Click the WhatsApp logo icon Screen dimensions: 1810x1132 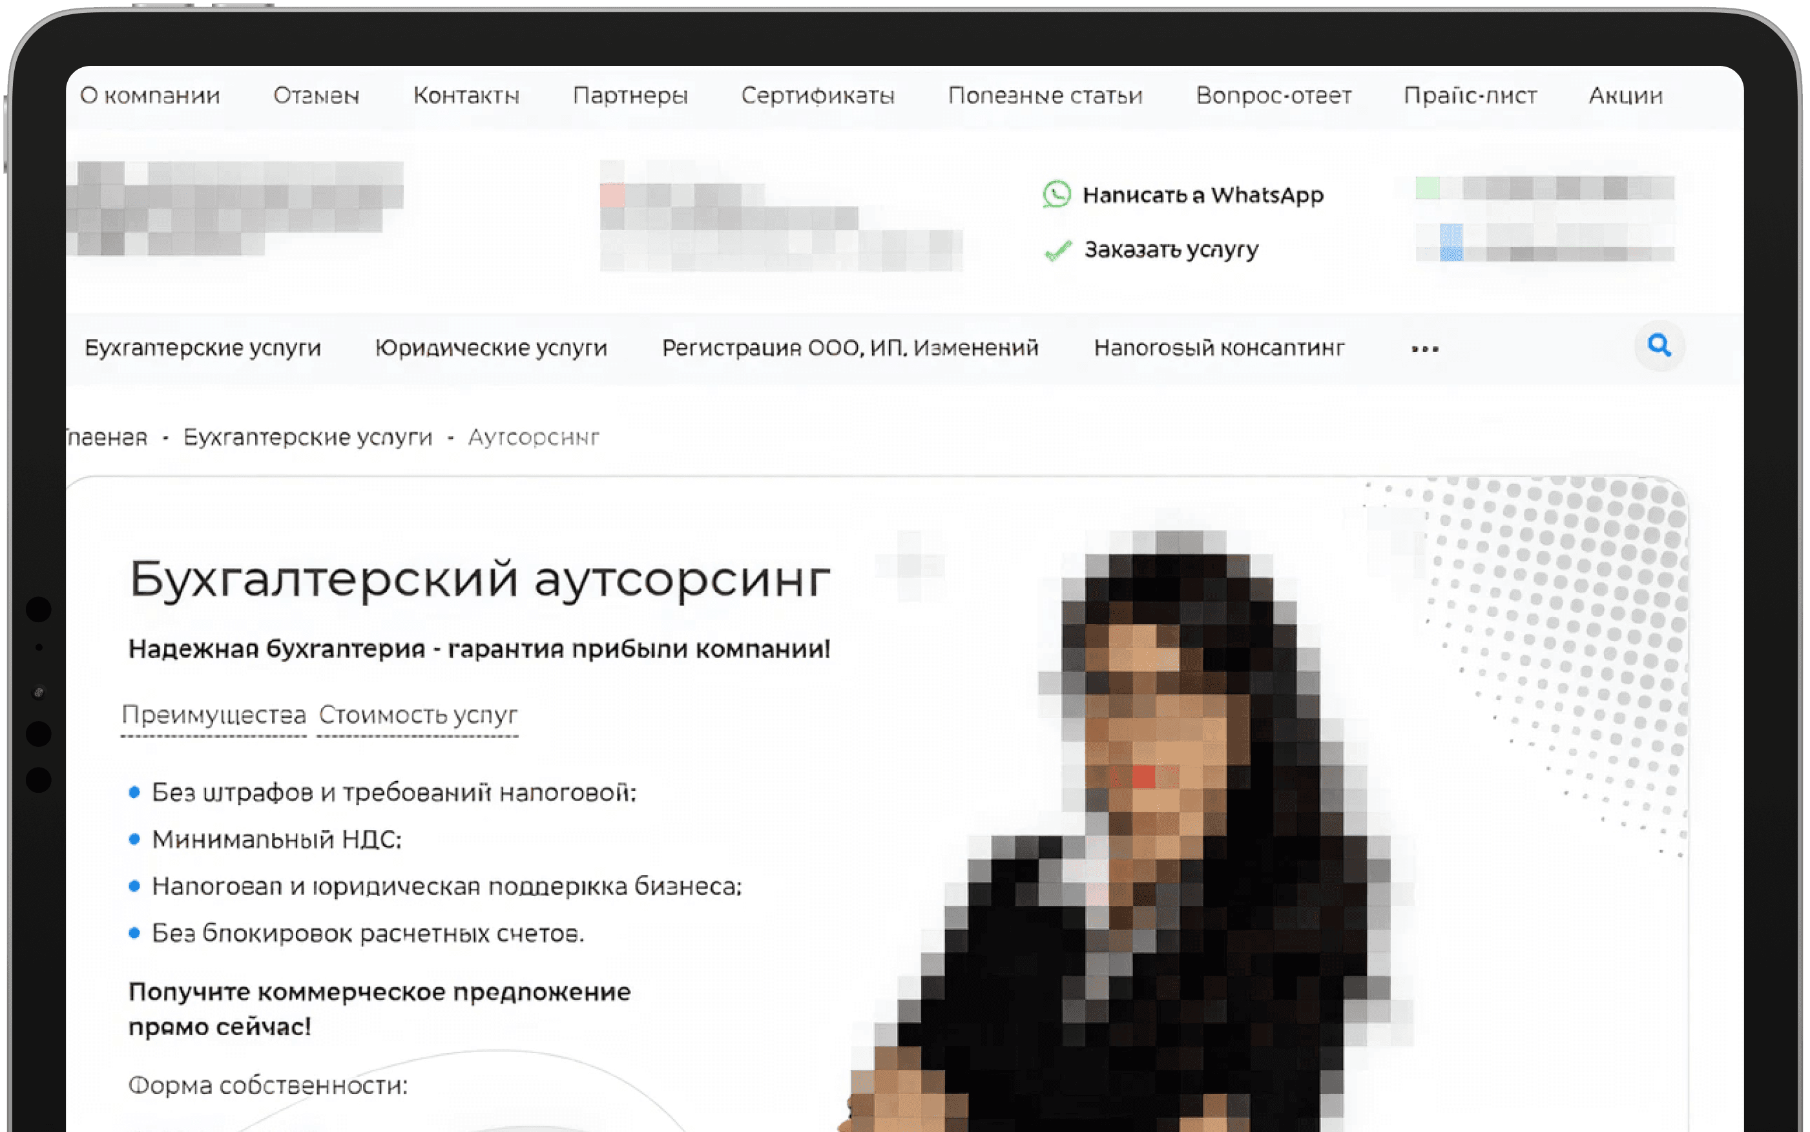(x=1056, y=194)
